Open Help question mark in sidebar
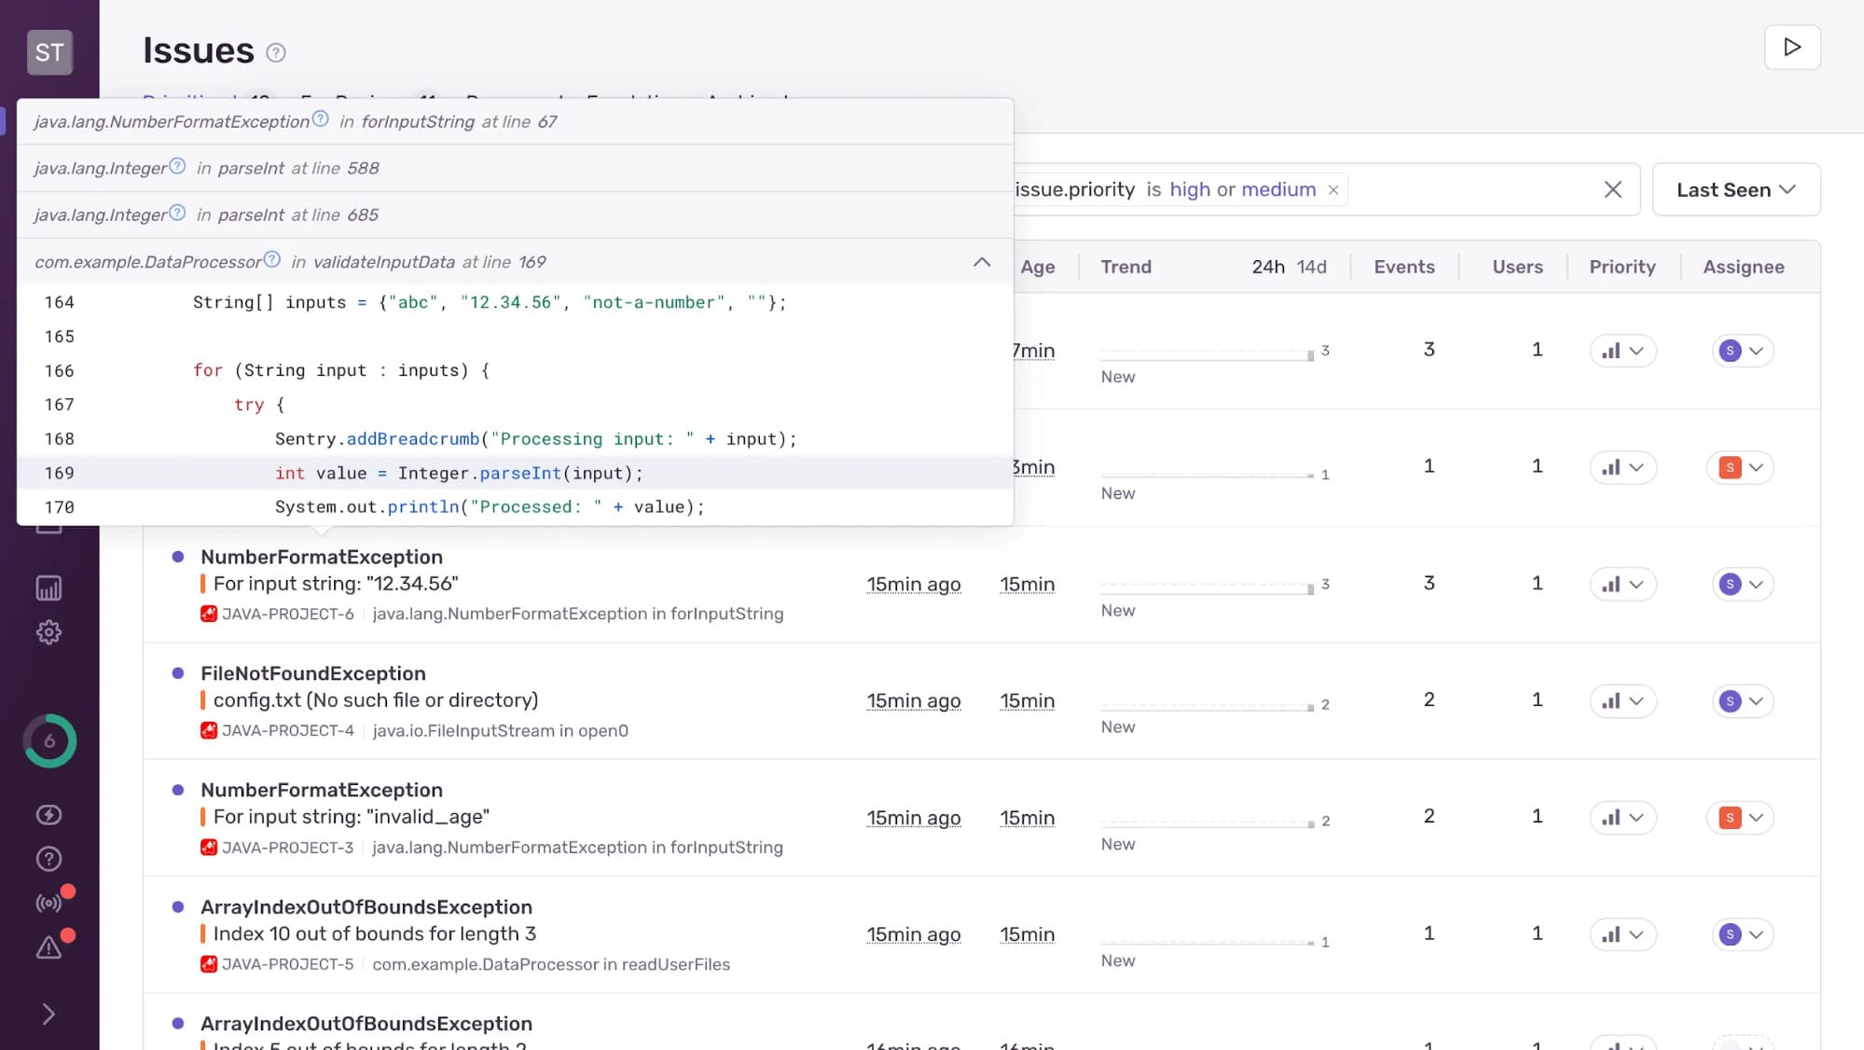This screenshot has height=1050, width=1864. [48, 859]
